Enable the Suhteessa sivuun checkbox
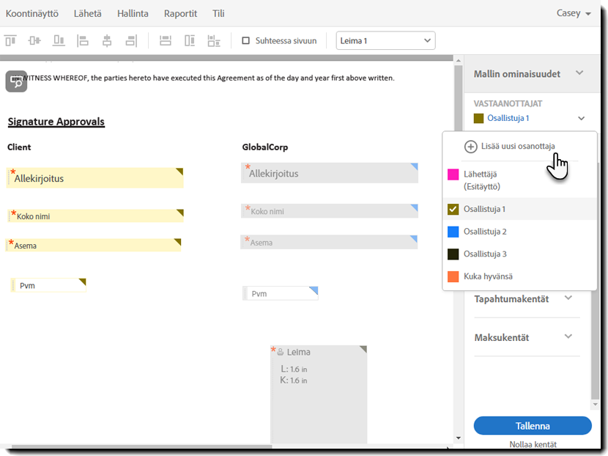 (246, 41)
